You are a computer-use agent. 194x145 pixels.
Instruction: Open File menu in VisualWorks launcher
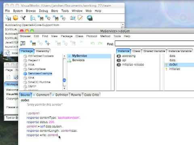[x=7, y=11]
